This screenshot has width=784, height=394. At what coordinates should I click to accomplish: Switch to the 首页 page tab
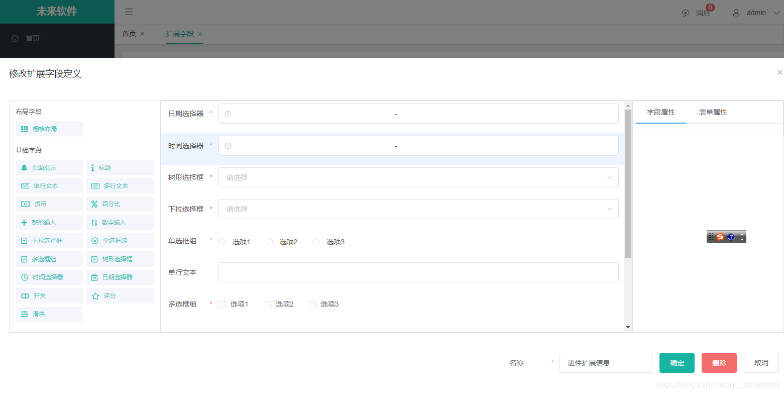click(x=129, y=34)
